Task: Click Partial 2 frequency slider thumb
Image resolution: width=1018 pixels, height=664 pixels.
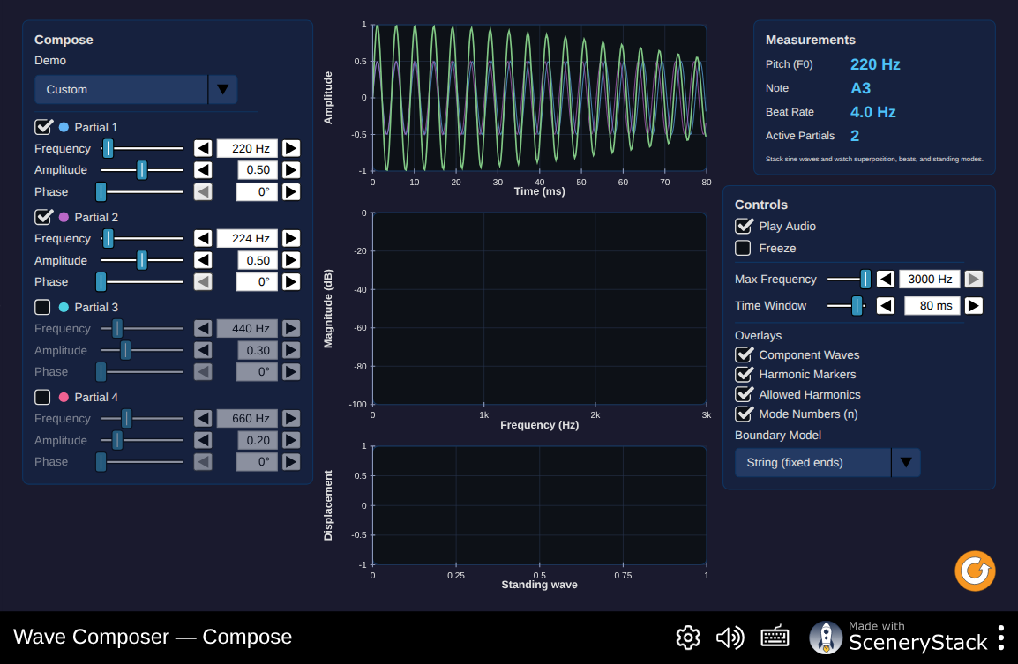Action: coord(109,239)
